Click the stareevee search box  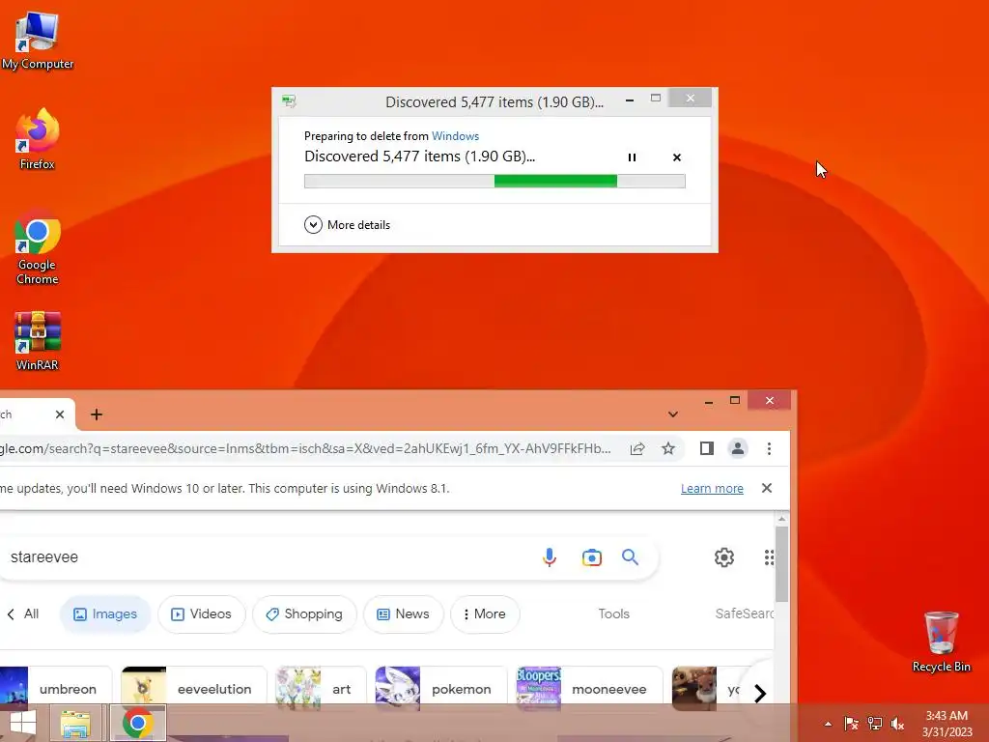tap(265, 557)
